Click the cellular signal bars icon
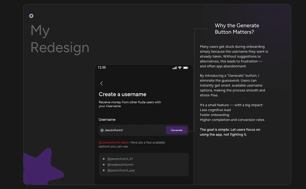Viewport: 306px width, 189px height. pos(174,68)
